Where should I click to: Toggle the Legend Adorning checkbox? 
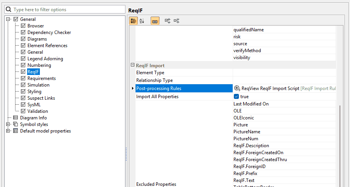(23, 59)
